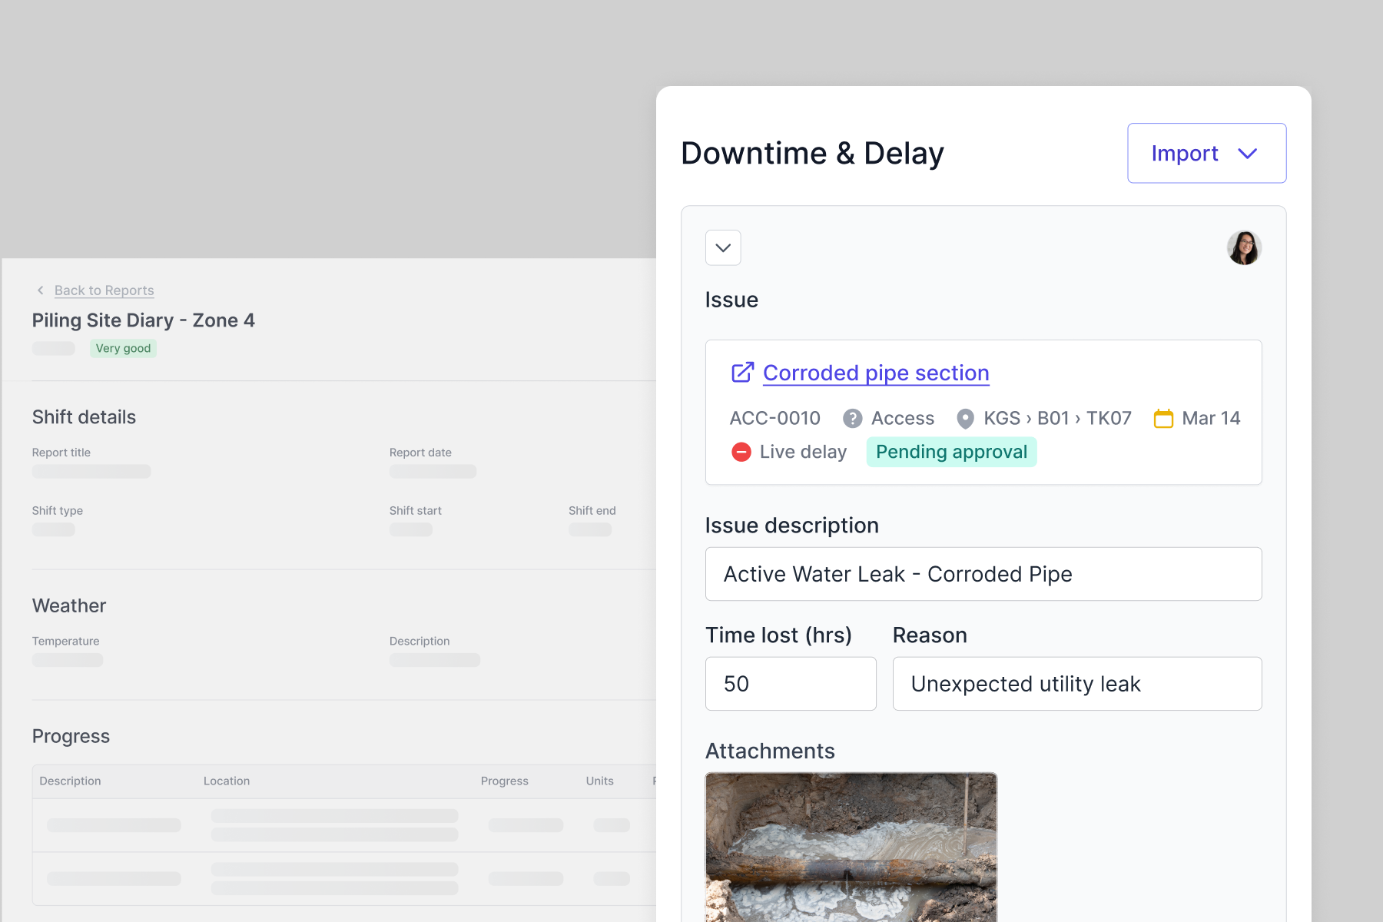Click the Live delay label

coord(803,452)
